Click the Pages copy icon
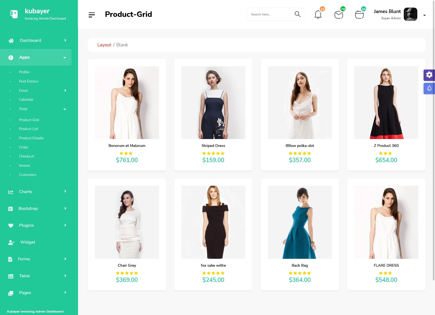 tap(11, 293)
